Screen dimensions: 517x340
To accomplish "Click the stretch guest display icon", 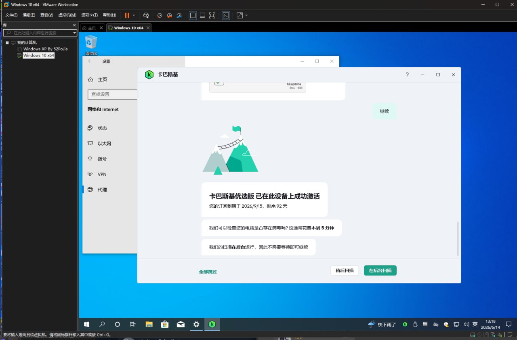I will [240, 15].
